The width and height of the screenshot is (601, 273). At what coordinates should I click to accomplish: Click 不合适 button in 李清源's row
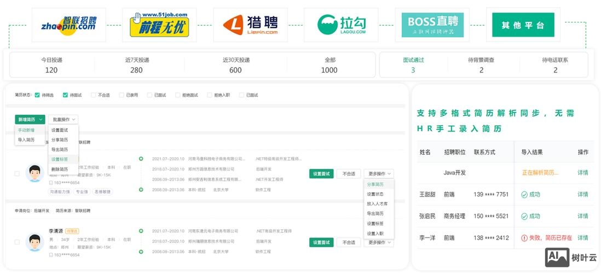pos(349,242)
